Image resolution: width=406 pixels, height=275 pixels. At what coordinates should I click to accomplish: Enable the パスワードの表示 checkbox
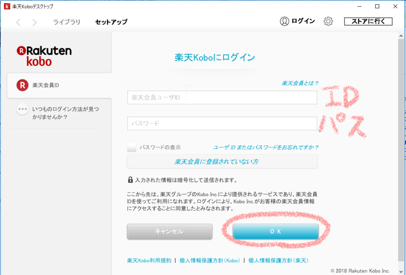coord(131,147)
